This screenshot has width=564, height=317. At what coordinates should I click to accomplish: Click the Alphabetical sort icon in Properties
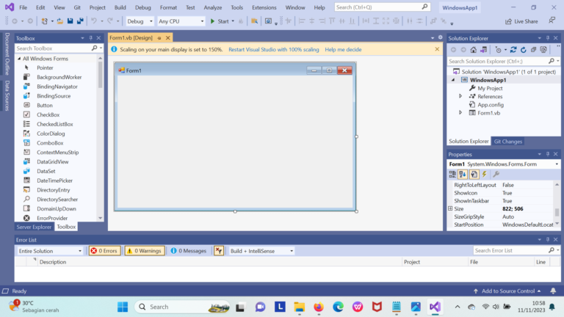point(463,175)
